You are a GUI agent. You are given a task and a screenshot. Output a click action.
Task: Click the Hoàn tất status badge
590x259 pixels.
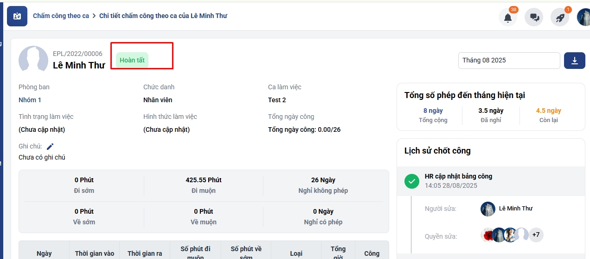coord(132,61)
